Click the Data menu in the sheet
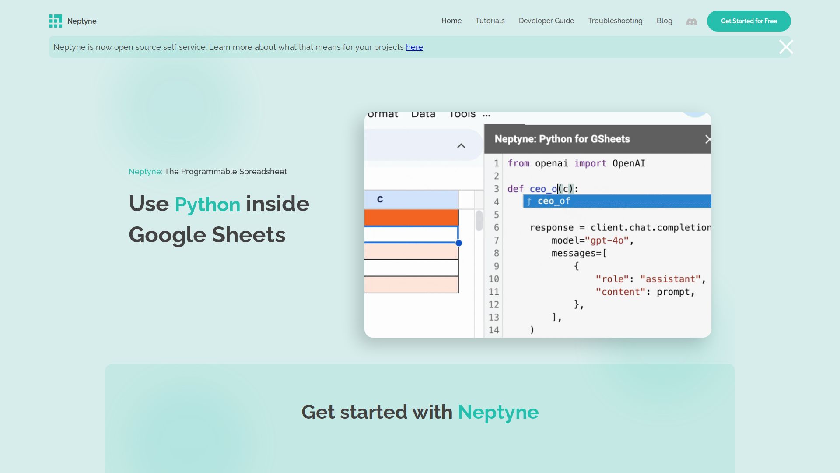This screenshot has width=840, height=473. (423, 115)
